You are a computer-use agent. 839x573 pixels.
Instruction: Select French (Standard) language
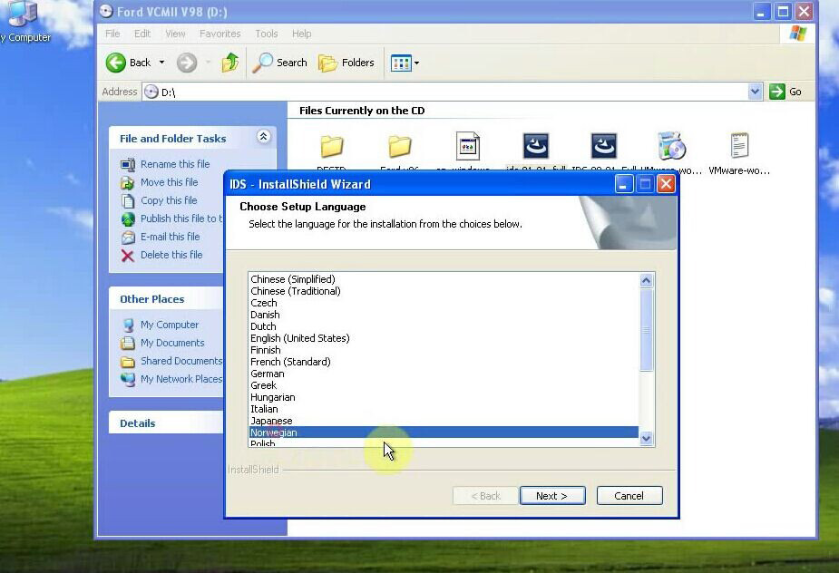[444, 362]
